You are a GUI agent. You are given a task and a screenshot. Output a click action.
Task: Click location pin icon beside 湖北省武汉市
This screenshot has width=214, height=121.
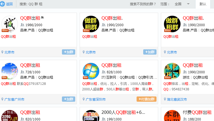point(165,99)
